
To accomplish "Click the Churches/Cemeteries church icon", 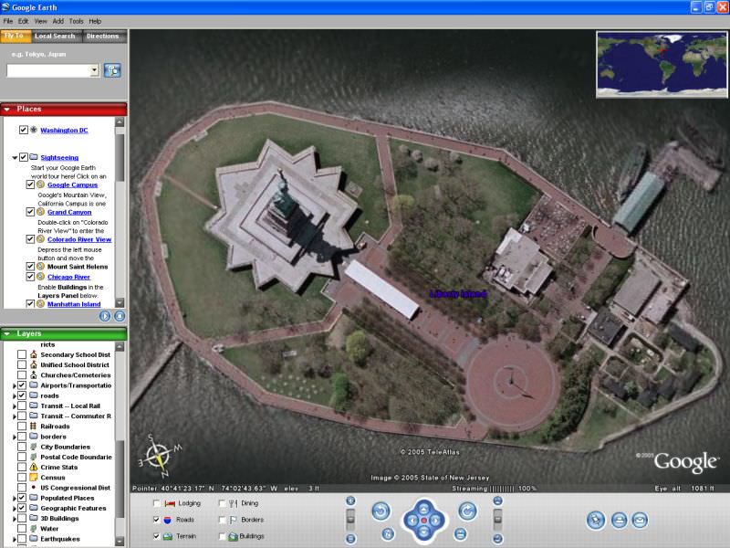I will tap(34, 375).
